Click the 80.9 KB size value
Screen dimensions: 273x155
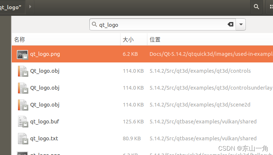[x=132, y=138]
